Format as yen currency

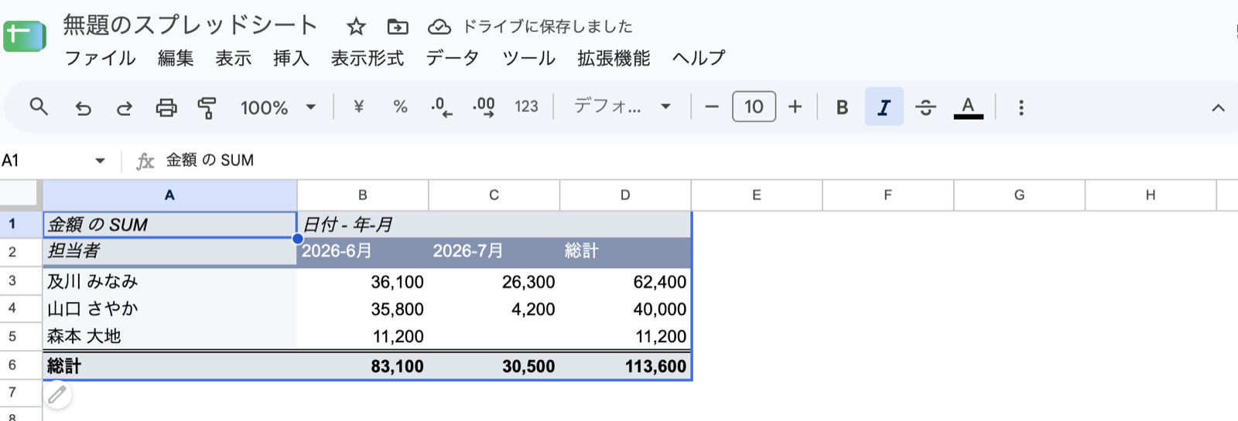(x=358, y=107)
